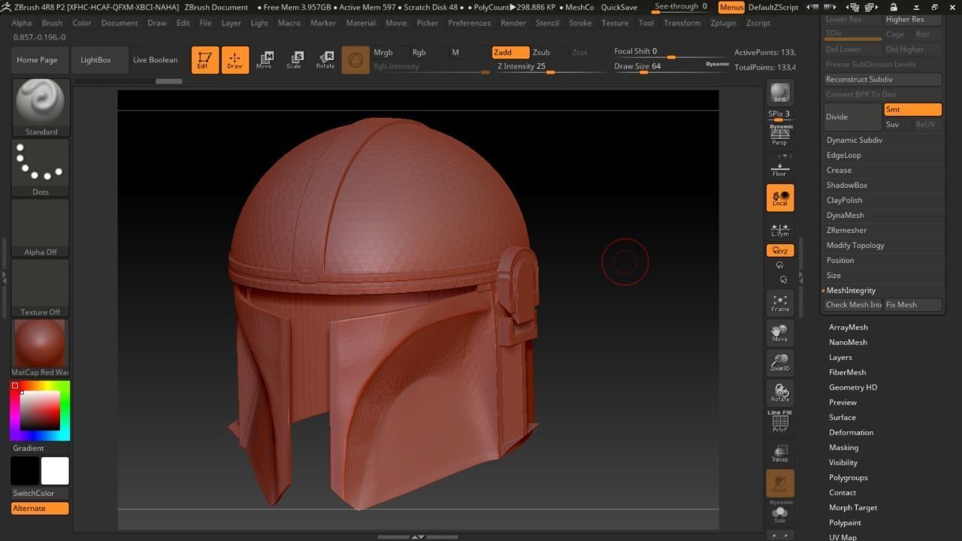Click the QuickSave button

[x=619, y=7]
